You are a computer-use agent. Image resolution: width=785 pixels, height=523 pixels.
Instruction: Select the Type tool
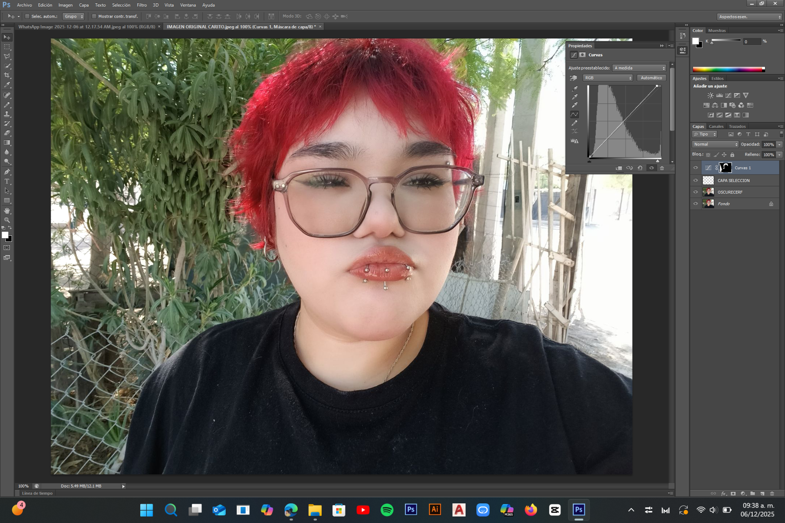point(7,181)
